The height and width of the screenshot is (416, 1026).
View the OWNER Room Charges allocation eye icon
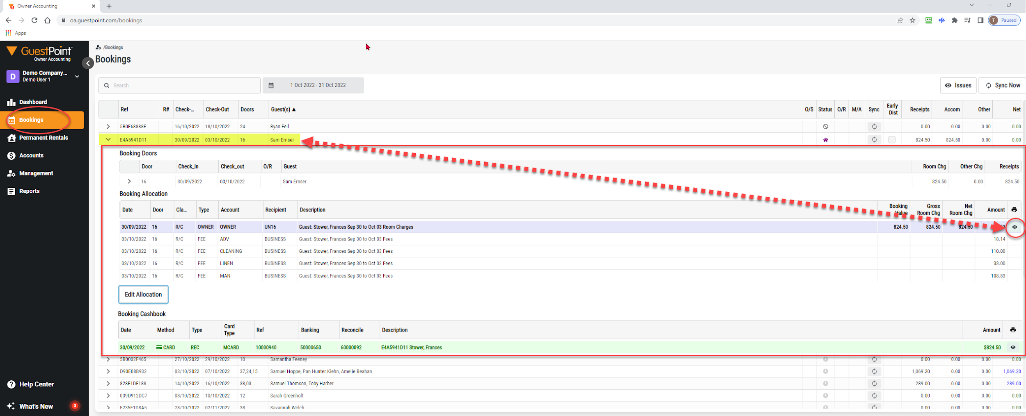[1015, 227]
